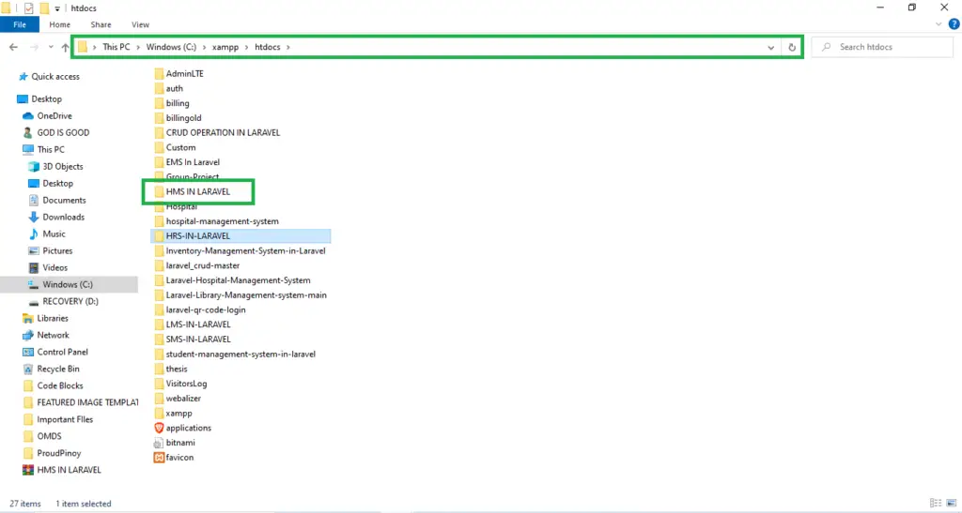Switch to the View ribbon tab
Viewport: 962px width, 513px height.
point(140,24)
